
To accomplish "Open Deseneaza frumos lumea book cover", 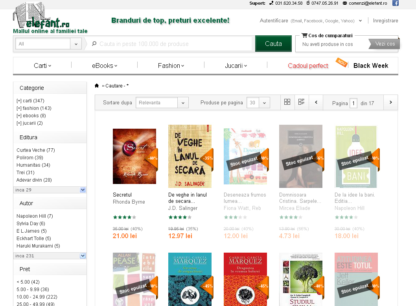I will coord(245,156).
